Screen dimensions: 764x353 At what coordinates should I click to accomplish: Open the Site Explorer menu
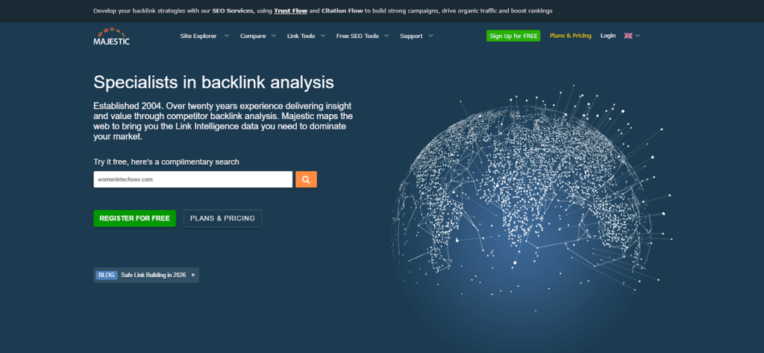click(x=198, y=36)
